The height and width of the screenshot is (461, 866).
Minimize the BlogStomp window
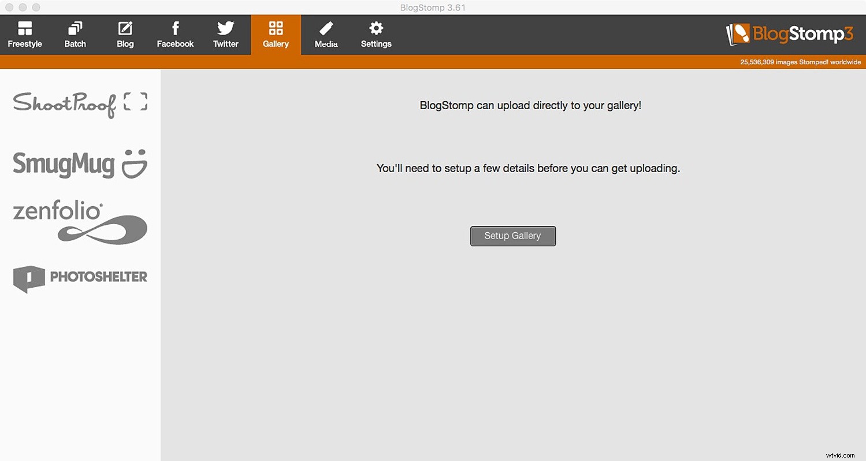pos(23,7)
